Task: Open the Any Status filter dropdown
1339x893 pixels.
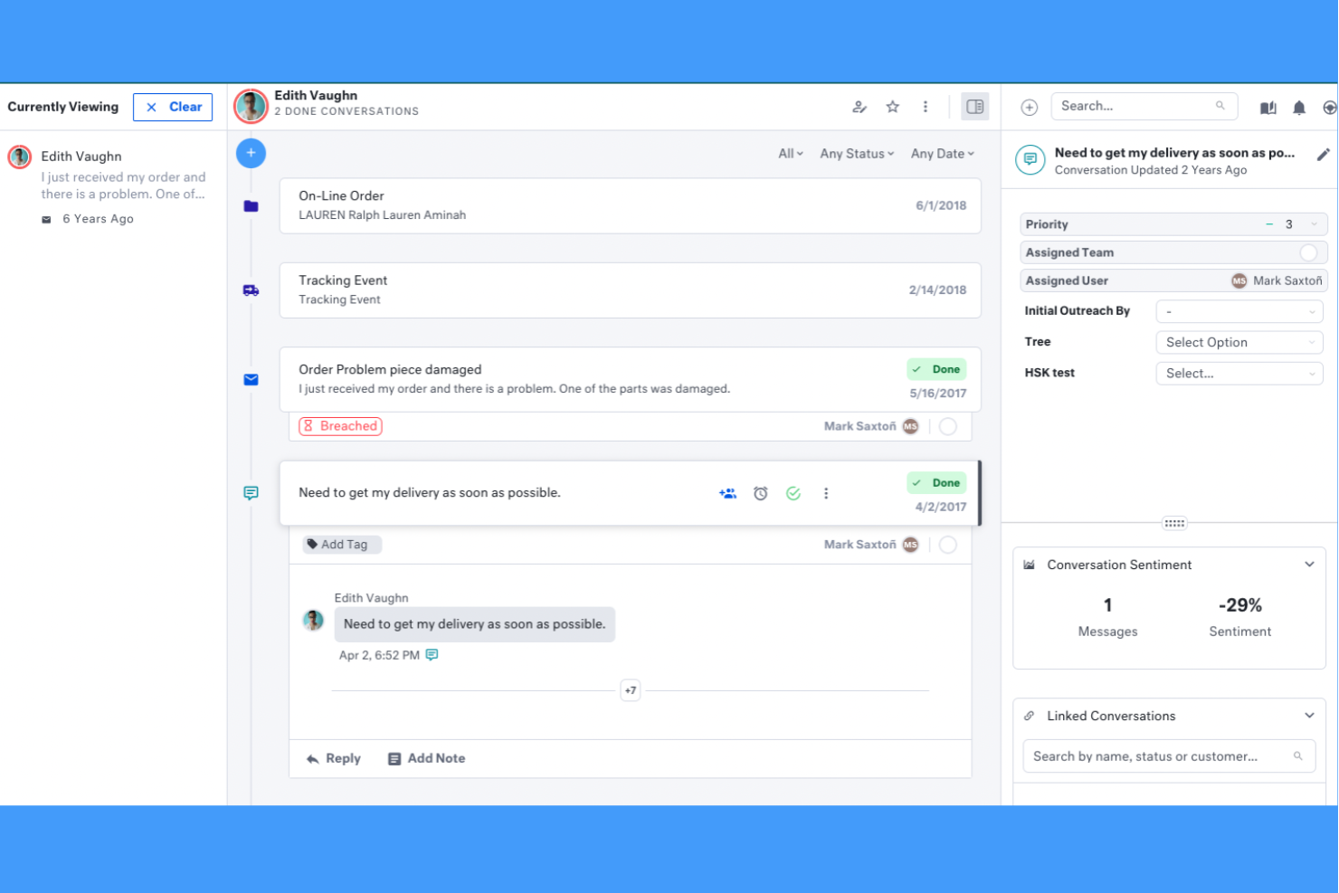Action: pyautogui.click(x=856, y=153)
